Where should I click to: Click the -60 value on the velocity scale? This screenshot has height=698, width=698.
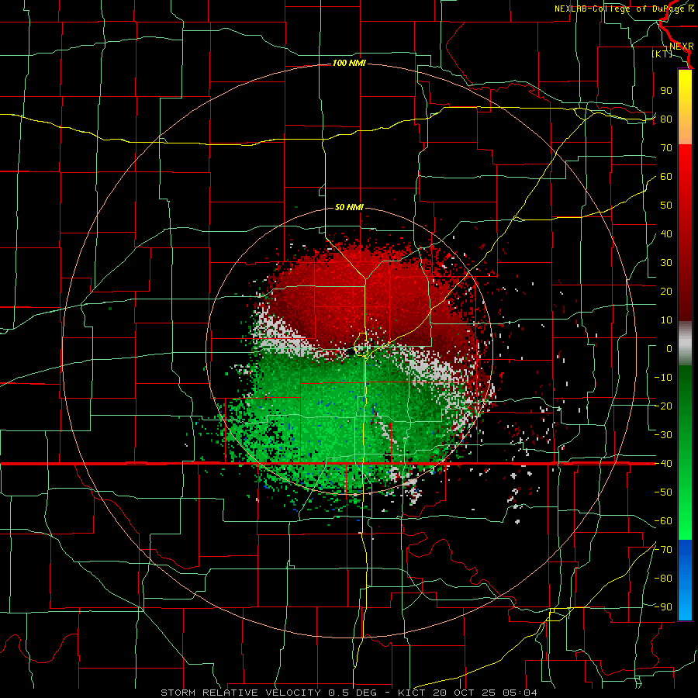tap(663, 521)
